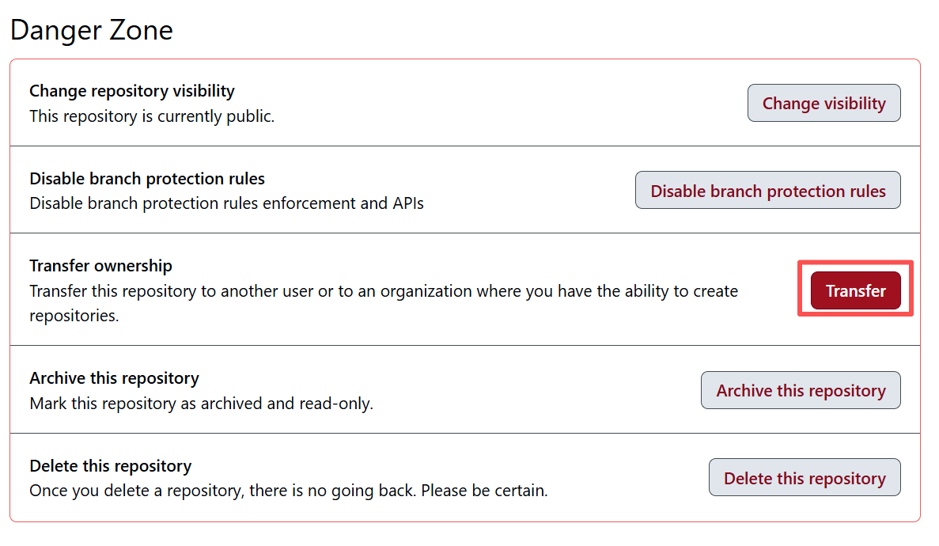The image size is (939, 546).
Task: Select the Danger Zone heading
Action: tap(91, 31)
